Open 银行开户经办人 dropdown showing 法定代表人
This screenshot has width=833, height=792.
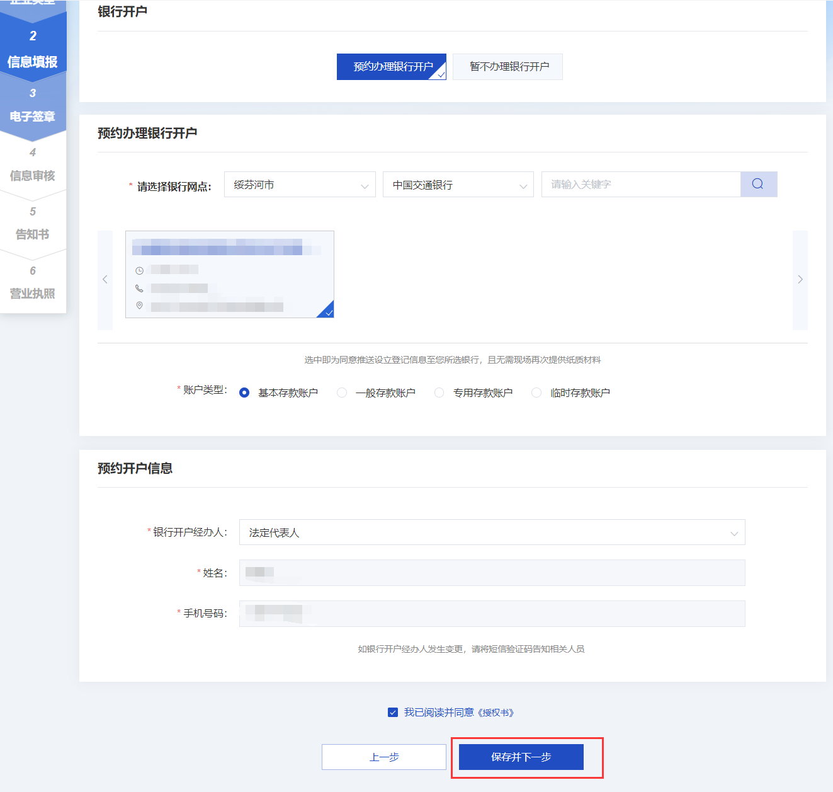click(x=492, y=532)
